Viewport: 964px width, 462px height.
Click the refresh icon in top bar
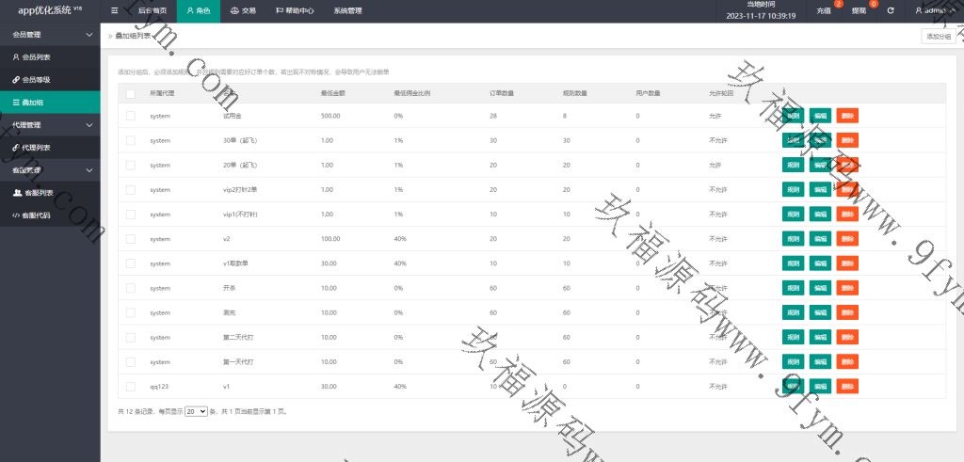pyautogui.click(x=890, y=11)
